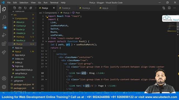Image resolution: width=179 pixels, height=100 pixels.
Task: Open the Run and Debug view
Action: tap(4, 35)
